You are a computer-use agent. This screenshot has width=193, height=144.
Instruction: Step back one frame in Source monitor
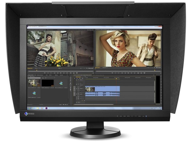click(58, 73)
